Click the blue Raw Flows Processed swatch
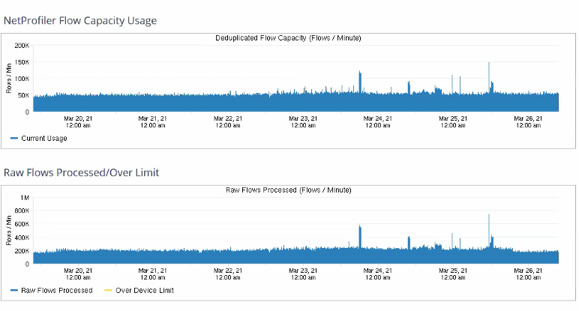This screenshot has width=579, height=311. (14, 290)
